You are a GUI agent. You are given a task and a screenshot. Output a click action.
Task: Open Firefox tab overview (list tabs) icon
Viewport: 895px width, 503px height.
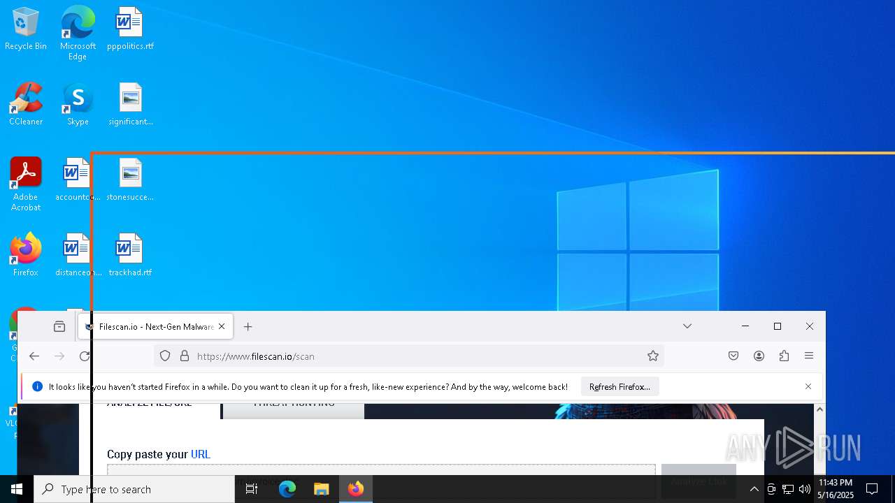(59, 326)
